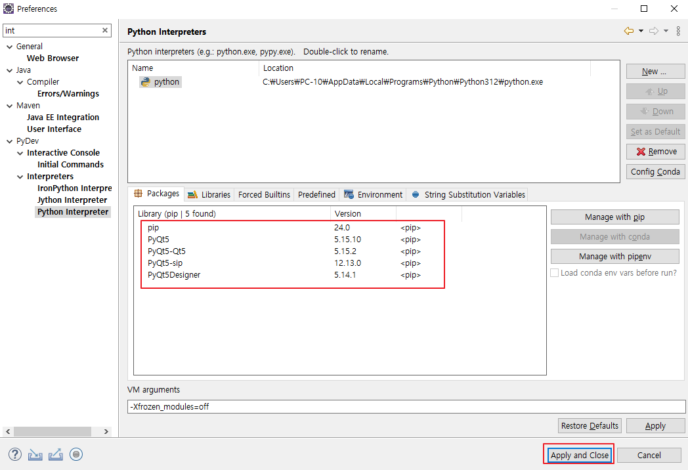Click the Up button
The width and height of the screenshot is (688, 470).
pos(656,91)
